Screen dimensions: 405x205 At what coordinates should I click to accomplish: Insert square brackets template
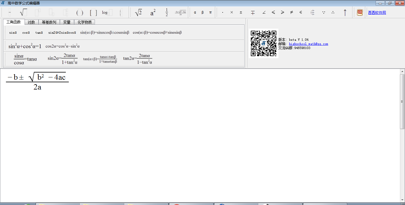tap(93, 13)
